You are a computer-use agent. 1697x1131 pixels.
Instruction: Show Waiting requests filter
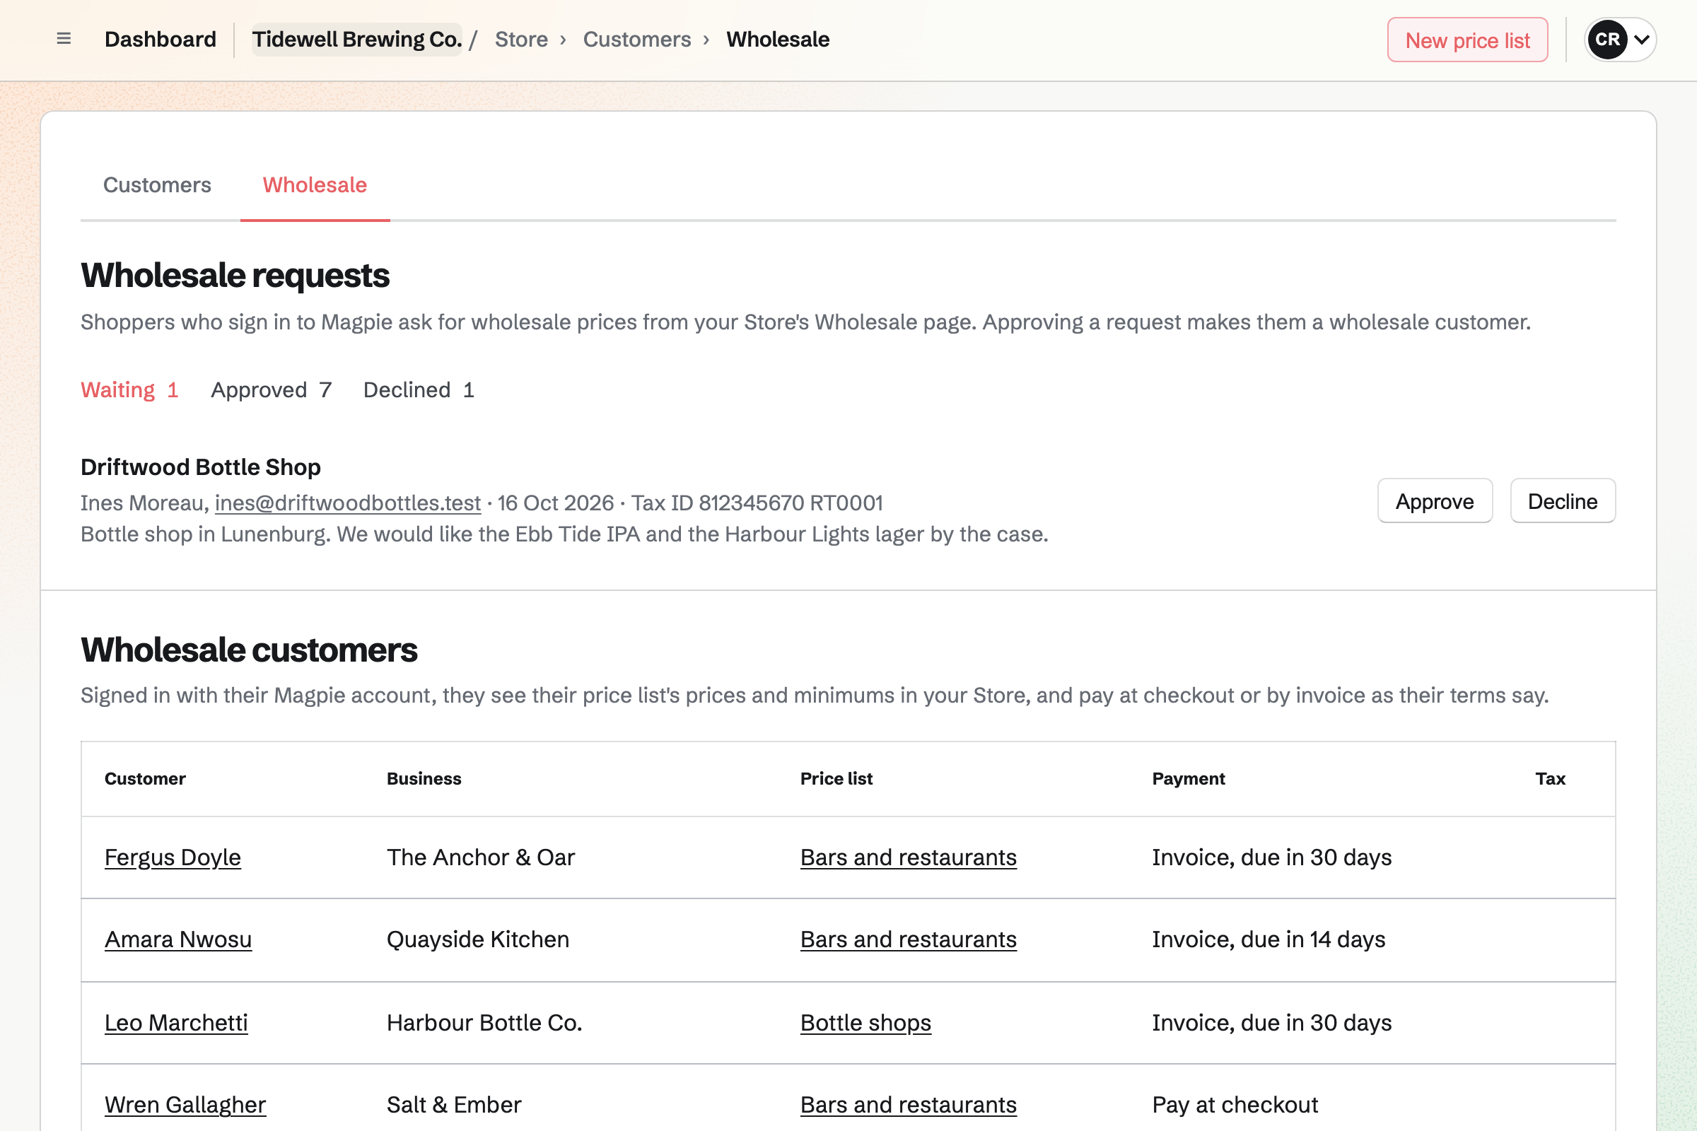pyautogui.click(x=129, y=390)
